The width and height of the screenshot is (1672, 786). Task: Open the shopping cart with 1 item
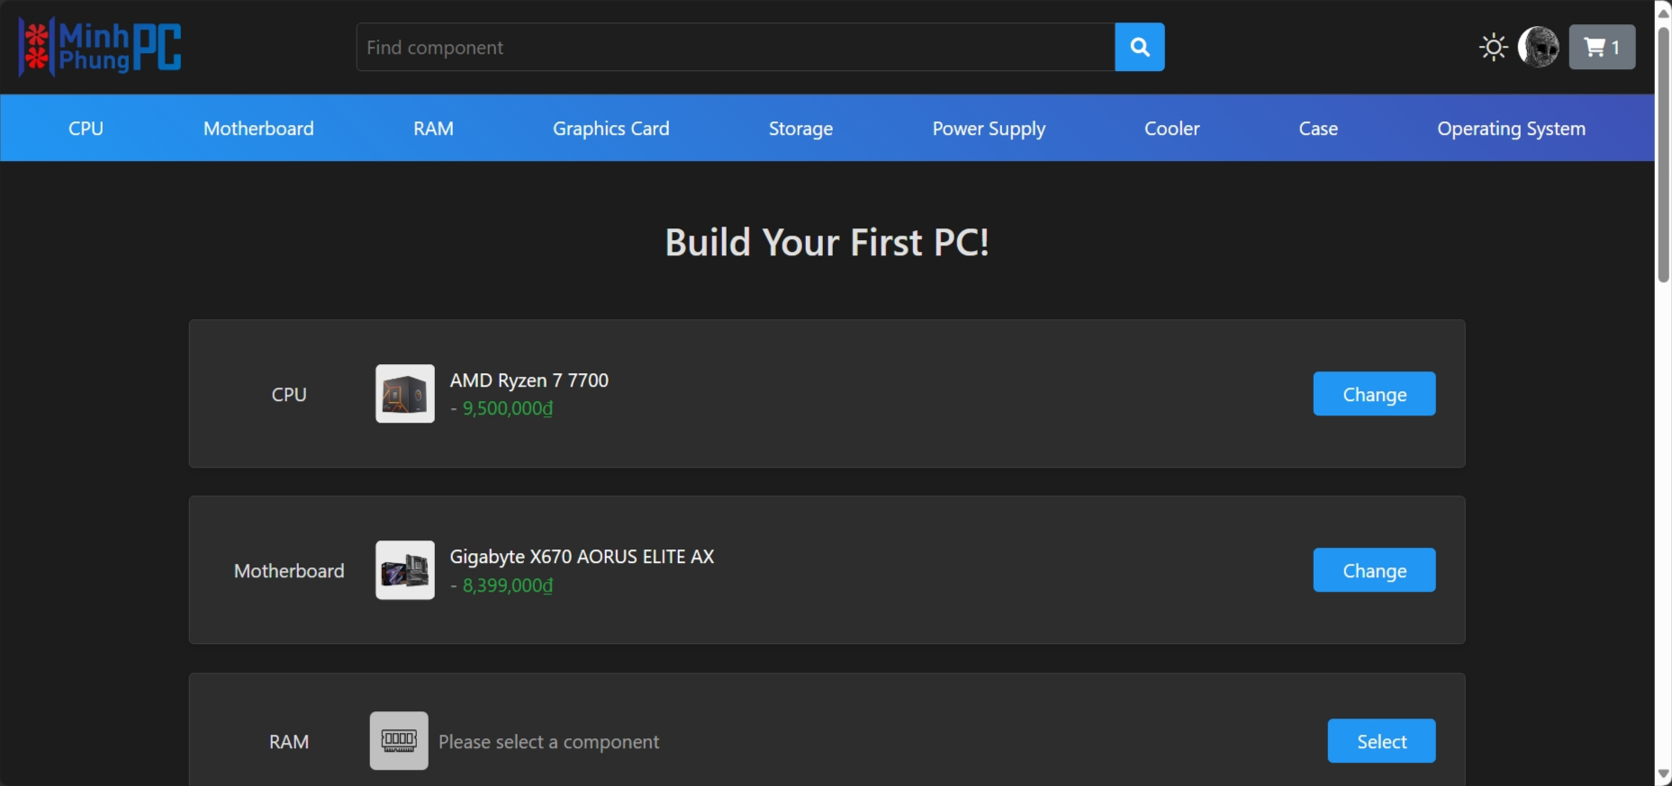pos(1602,47)
